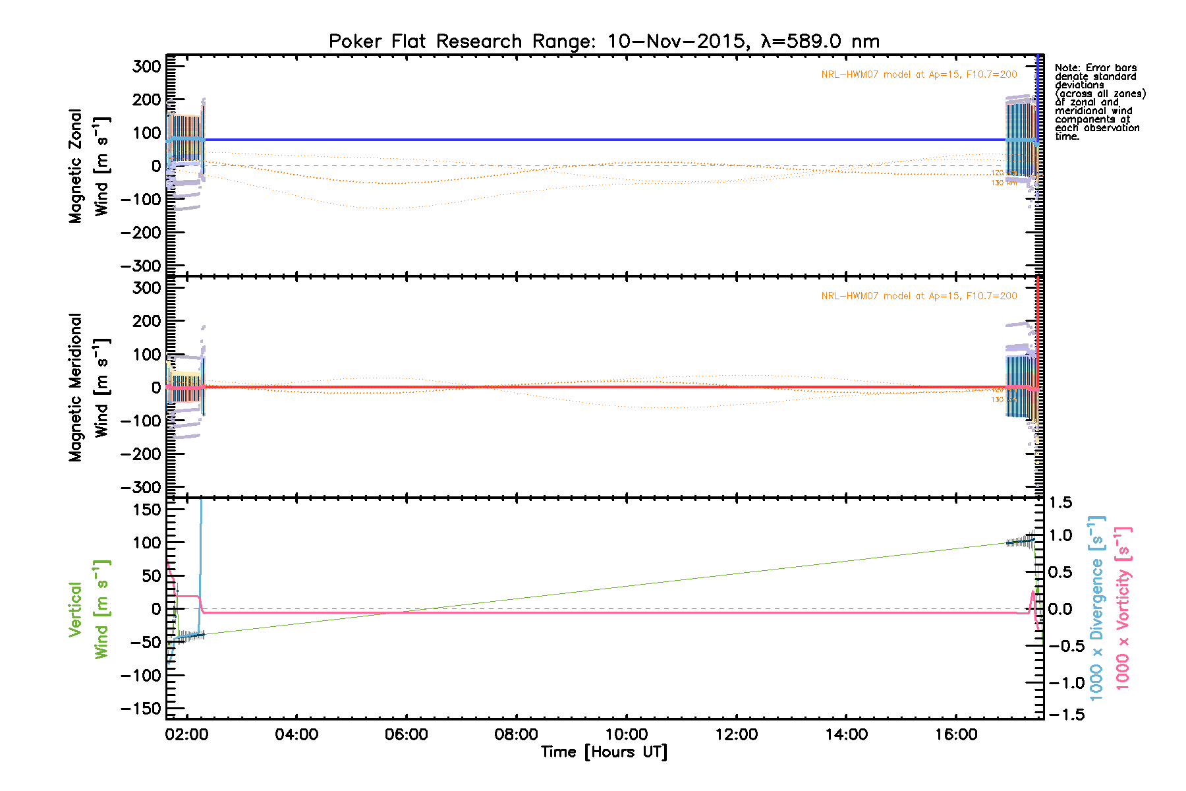Pick the 10:00 time tick label
Viewport: 1186px width, 791px height.
[x=626, y=734]
